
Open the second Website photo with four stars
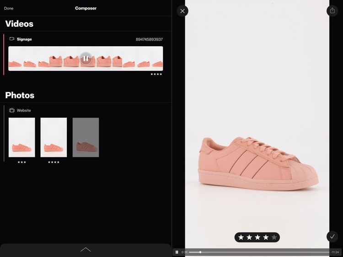(54, 137)
